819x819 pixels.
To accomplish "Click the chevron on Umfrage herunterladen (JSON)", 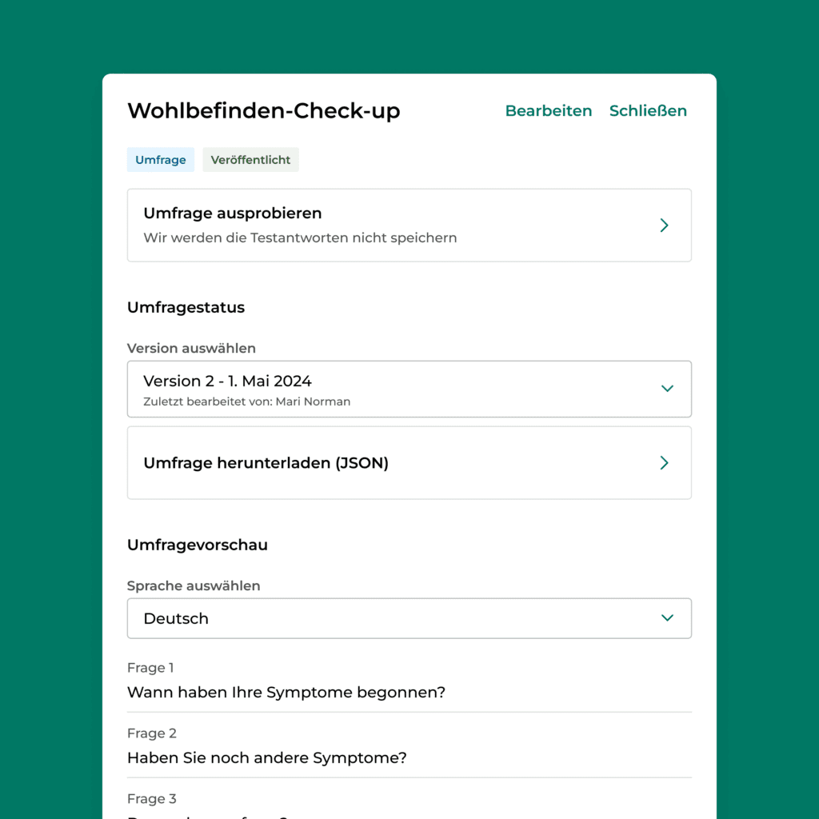I will [x=664, y=462].
